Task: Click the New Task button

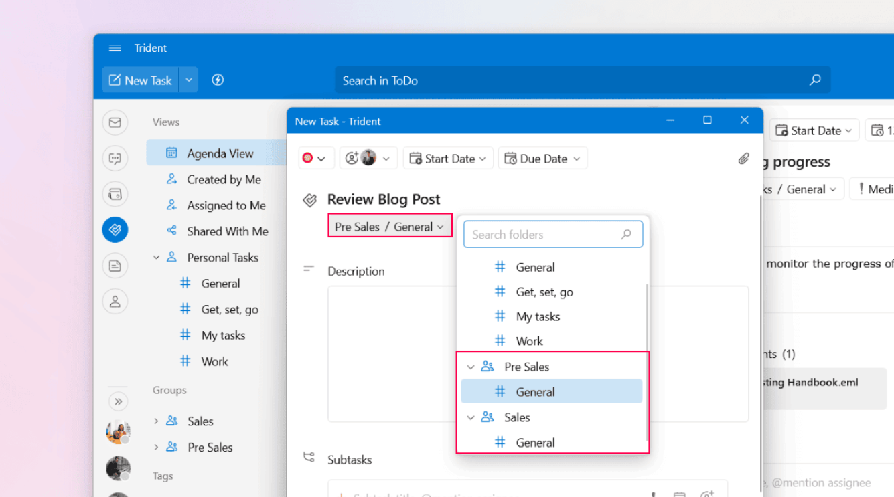Action: pos(141,80)
